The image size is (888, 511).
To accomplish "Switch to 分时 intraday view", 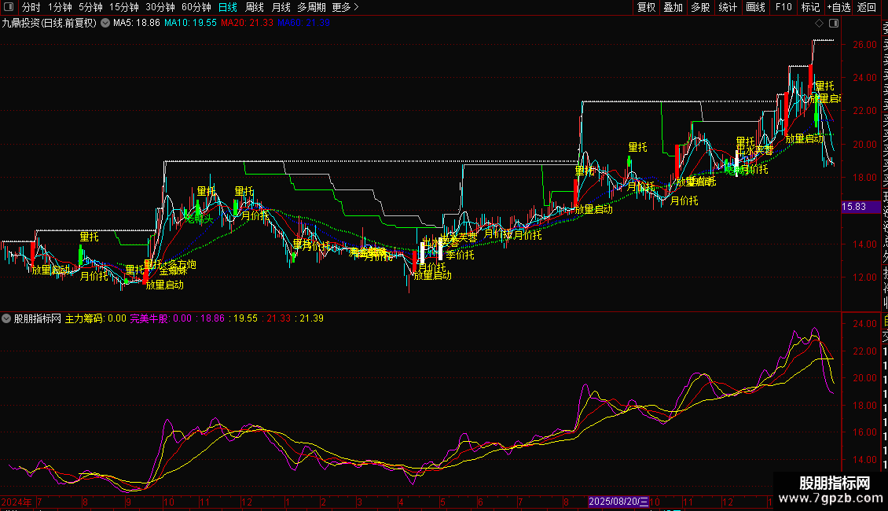I will [x=31, y=7].
